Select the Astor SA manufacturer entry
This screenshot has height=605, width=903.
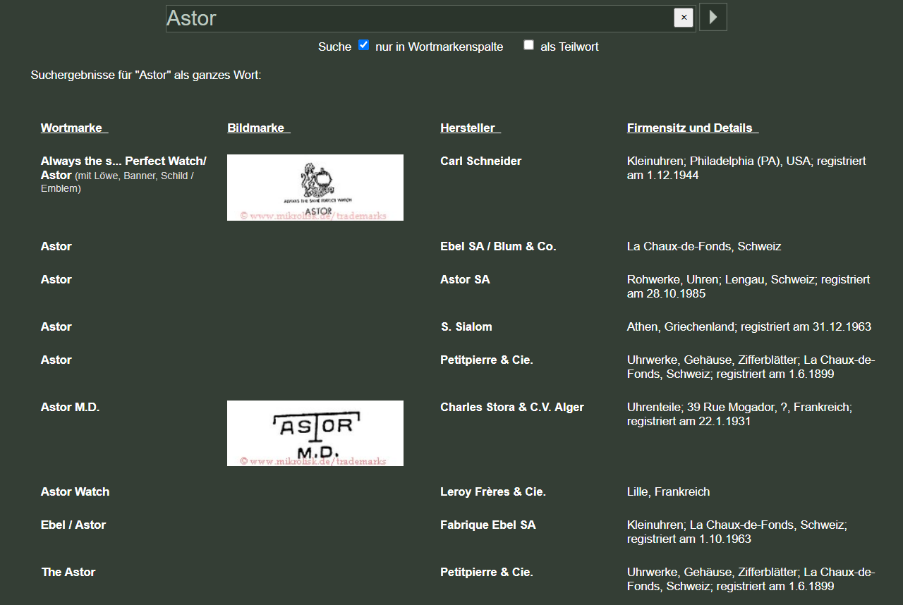465,279
